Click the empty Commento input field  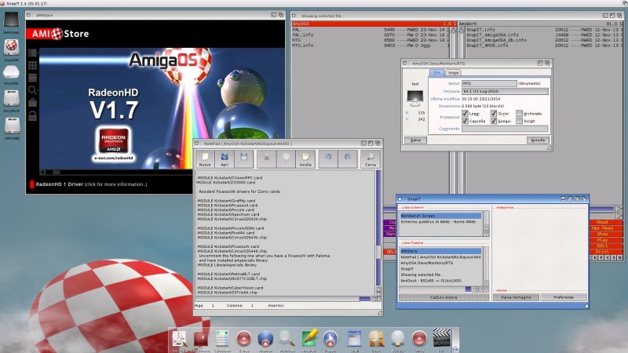coord(505,129)
